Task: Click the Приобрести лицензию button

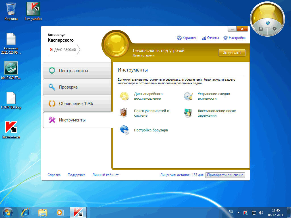Action: pyautogui.click(x=225, y=175)
